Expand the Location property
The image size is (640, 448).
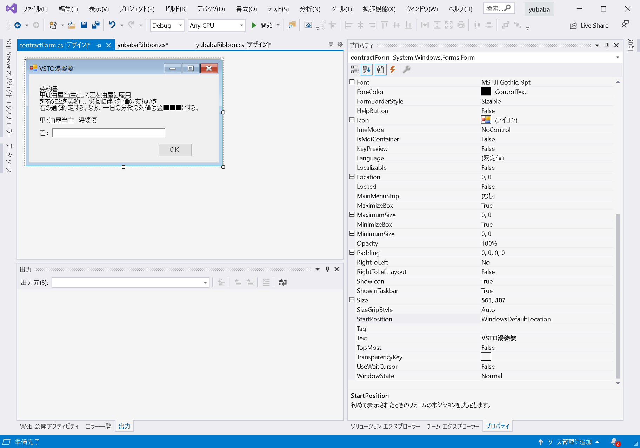pyautogui.click(x=352, y=177)
